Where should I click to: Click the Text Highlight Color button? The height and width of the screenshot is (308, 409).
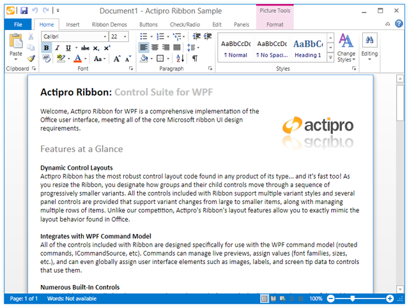[61, 59]
